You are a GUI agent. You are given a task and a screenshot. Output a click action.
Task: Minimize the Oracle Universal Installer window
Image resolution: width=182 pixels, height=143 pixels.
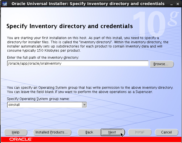click(x=172, y=4)
